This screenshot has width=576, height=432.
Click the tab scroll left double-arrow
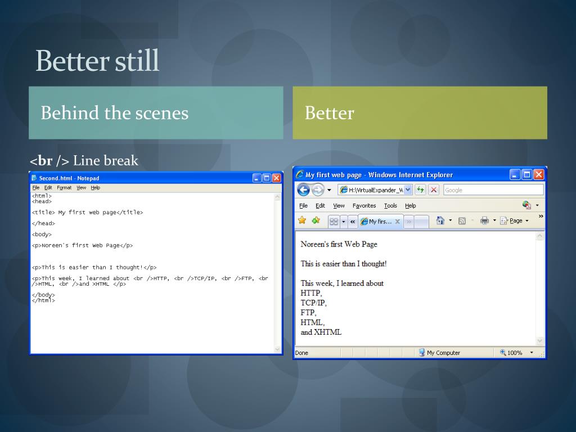(353, 222)
